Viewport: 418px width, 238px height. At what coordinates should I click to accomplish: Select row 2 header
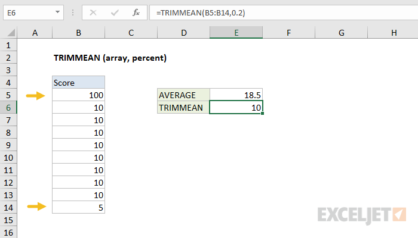tap(8, 58)
